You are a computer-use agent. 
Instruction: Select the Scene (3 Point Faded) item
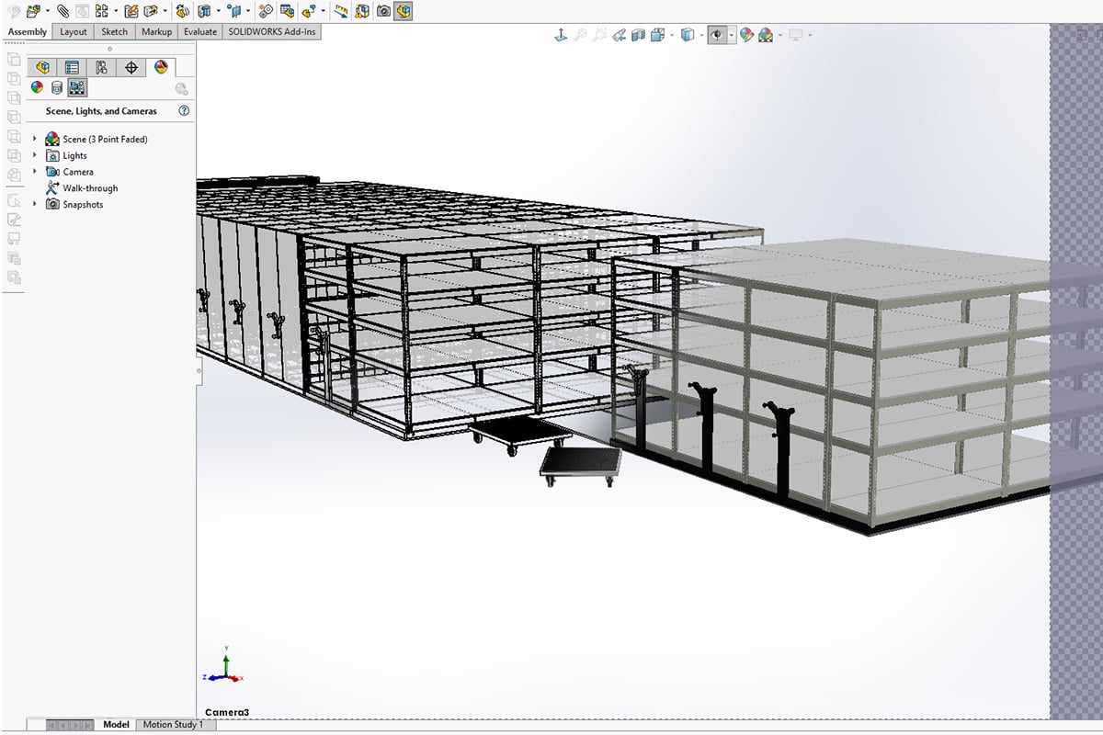click(105, 139)
